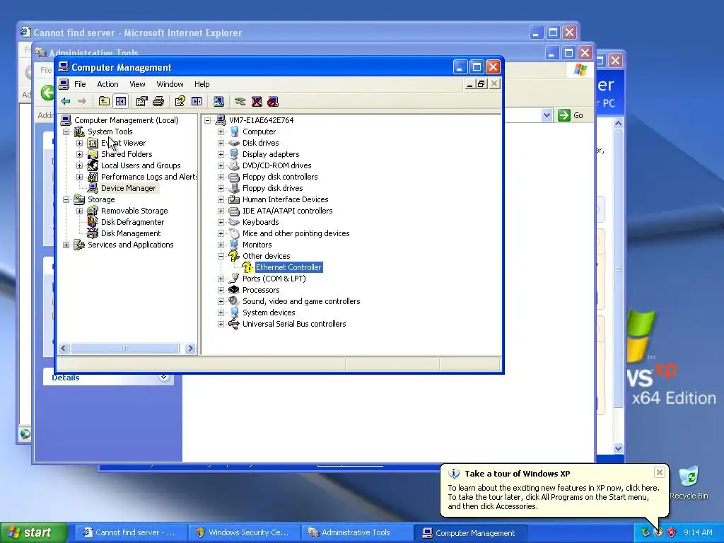Select Disk Management in the tree
Viewport: 724px width, 543px height.
131,233
